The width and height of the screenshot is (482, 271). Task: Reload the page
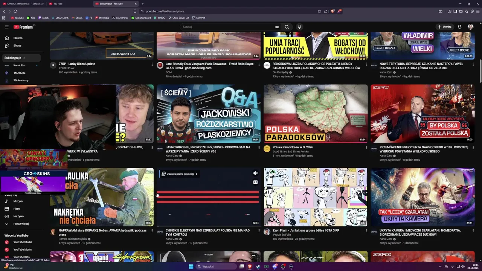coord(15,11)
